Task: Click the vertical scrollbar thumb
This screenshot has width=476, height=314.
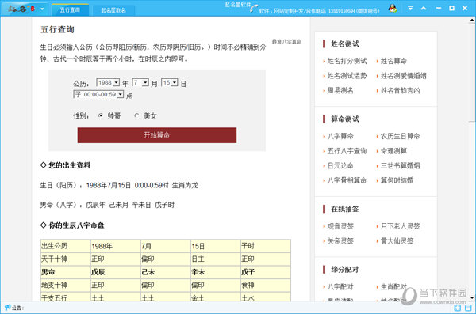Action: click(472, 73)
